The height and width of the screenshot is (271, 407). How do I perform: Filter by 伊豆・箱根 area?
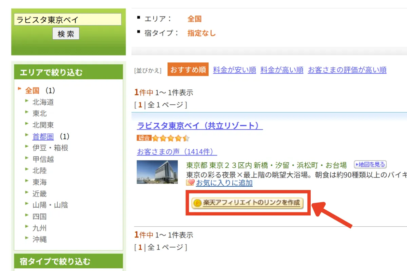pos(50,148)
